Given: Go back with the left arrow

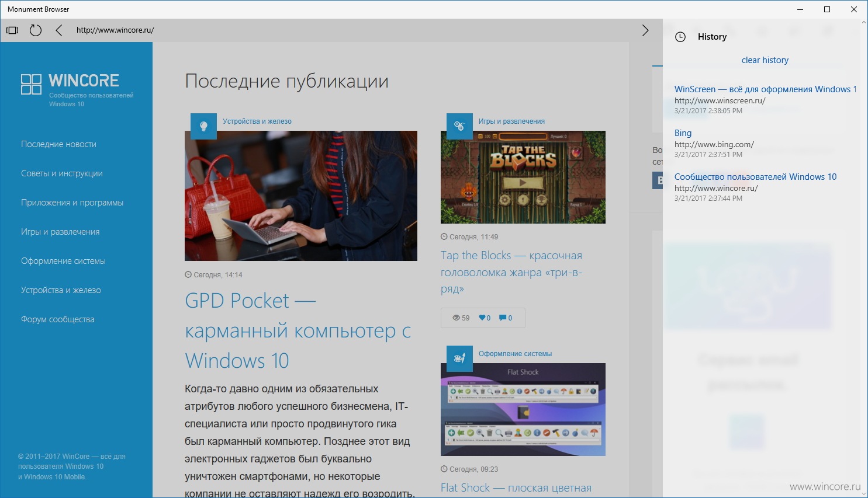Looking at the screenshot, I should pos(58,30).
